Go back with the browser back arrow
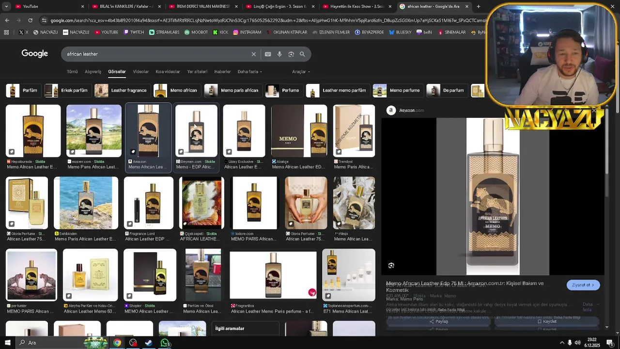This screenshot has height=349, width=620. (x=7, y=20)
